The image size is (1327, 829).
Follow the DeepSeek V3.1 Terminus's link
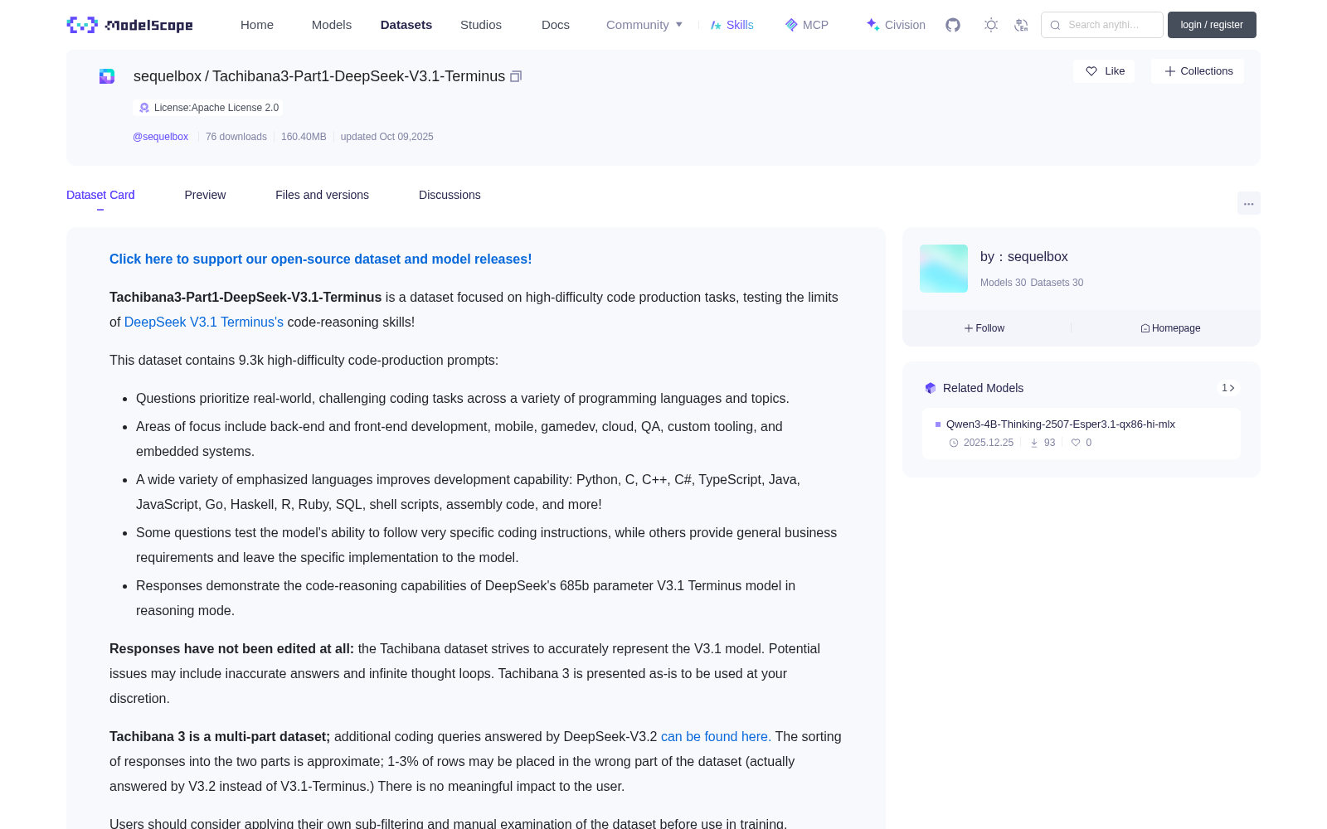[204, 322]
